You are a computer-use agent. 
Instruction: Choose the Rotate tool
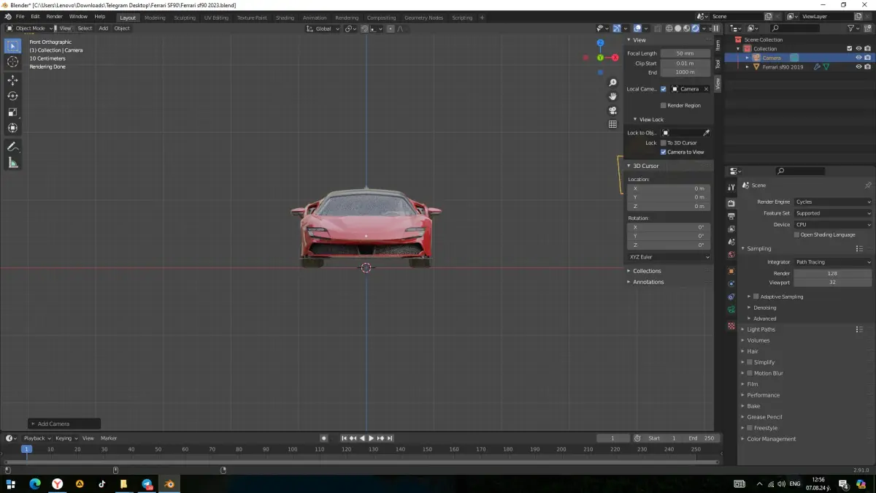(x=12, y=96)
